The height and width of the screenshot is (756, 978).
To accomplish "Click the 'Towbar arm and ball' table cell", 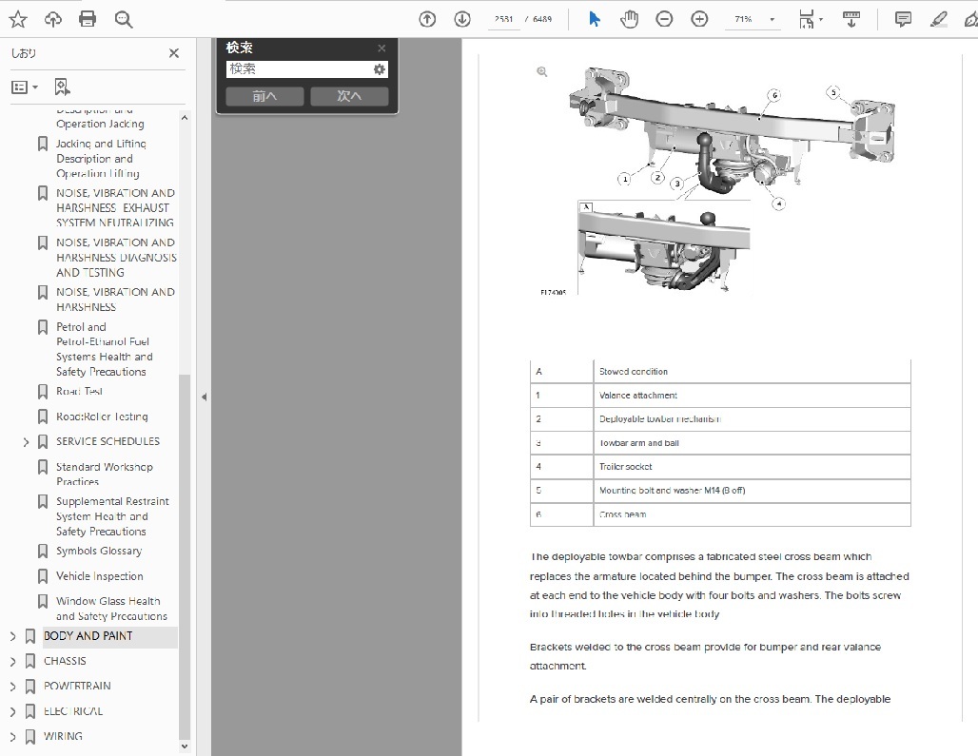I will (x=752, y=443).
